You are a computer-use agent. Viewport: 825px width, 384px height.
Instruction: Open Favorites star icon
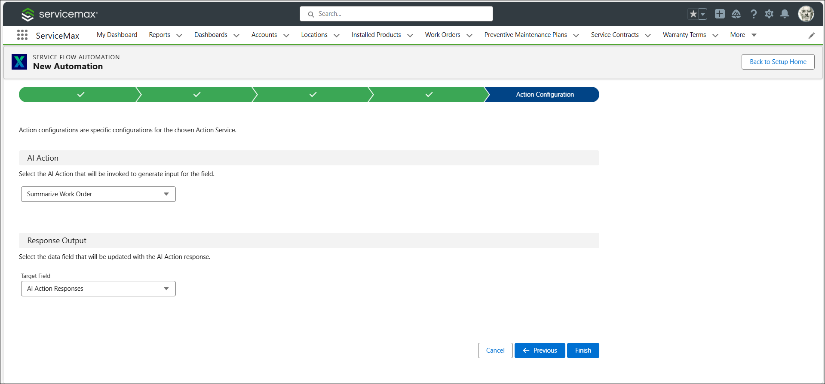point(693,14)
